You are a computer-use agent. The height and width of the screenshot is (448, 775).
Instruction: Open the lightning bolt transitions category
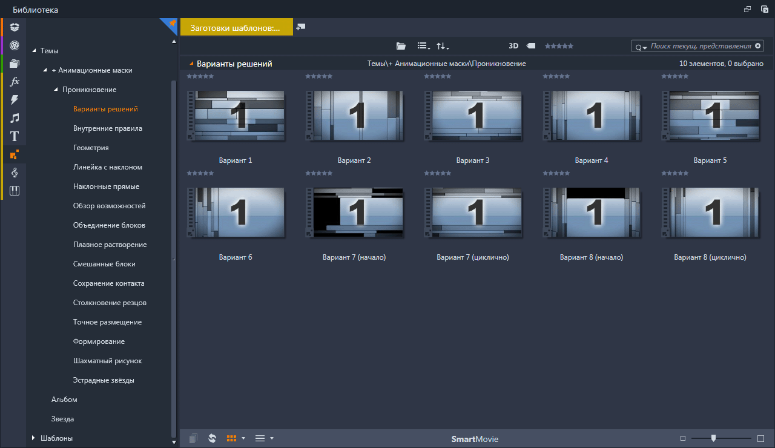(15, 99)
